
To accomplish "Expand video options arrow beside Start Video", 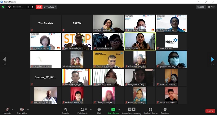I will click(28, 110).
